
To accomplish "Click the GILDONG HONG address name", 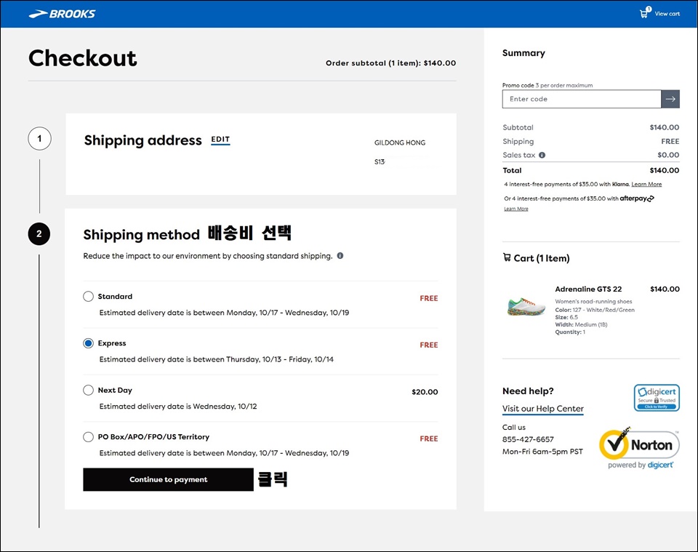I will point(400,143).
